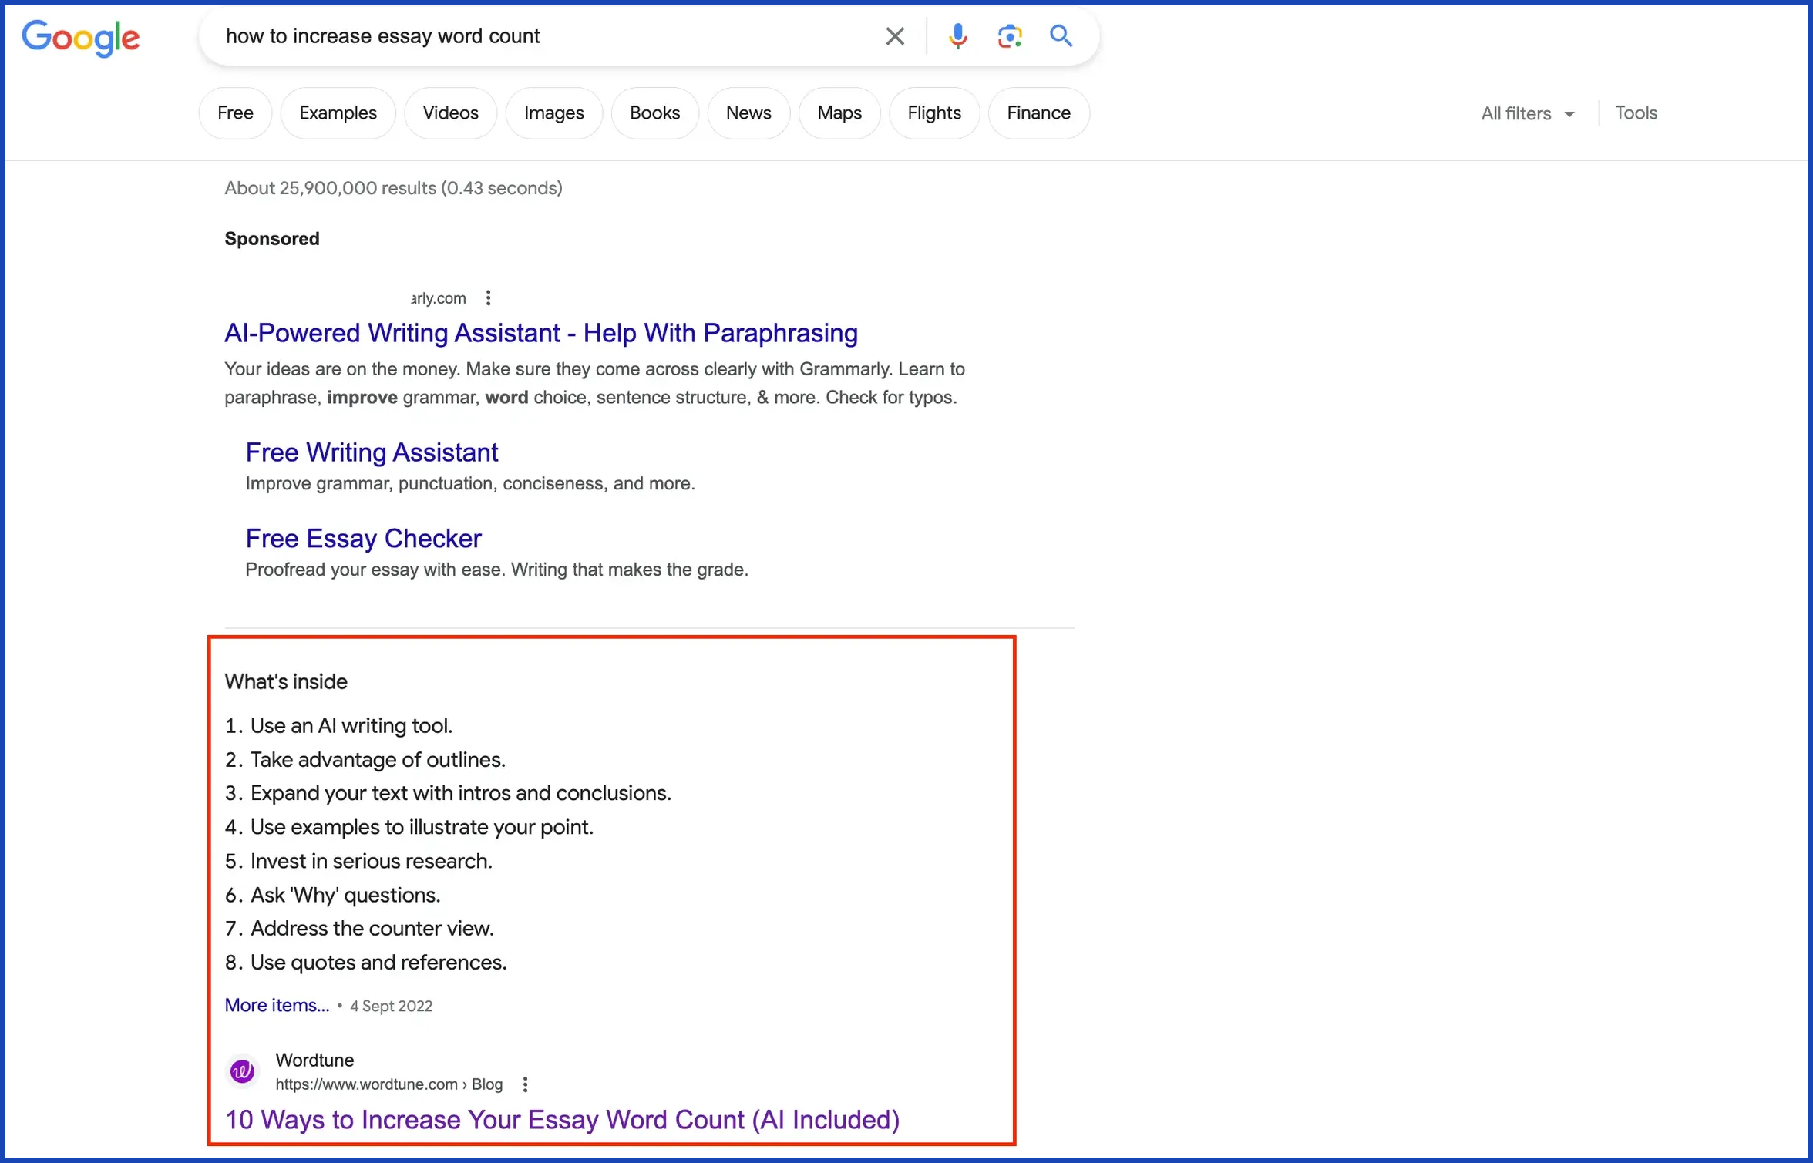Click the More items... link
This screenshot has height=1163, width=1813.
(x=277, y=1005)
